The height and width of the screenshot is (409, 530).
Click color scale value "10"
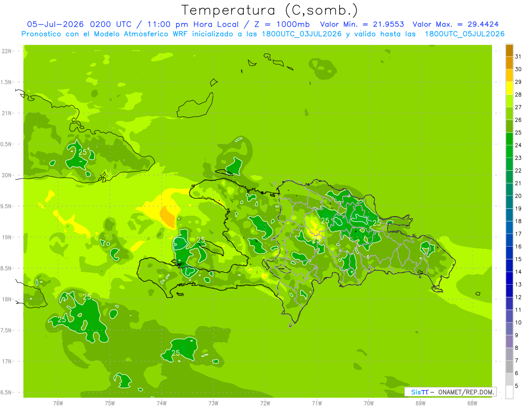click(519, 323)
